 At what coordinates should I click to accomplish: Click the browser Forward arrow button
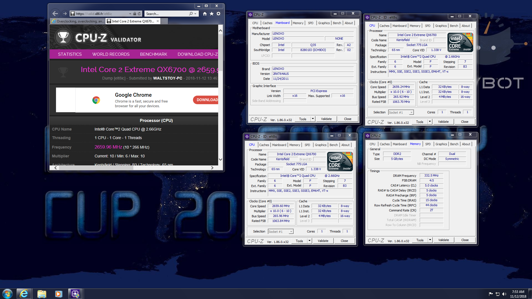(65, 14)
